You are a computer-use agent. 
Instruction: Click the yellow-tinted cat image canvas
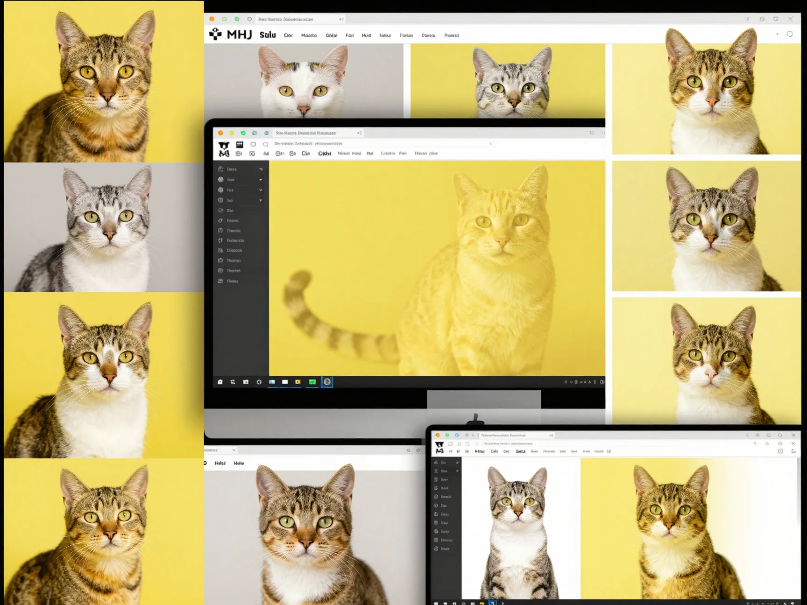point(437,268)
